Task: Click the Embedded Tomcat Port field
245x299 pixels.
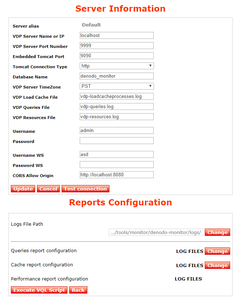Action: point(117,56)
